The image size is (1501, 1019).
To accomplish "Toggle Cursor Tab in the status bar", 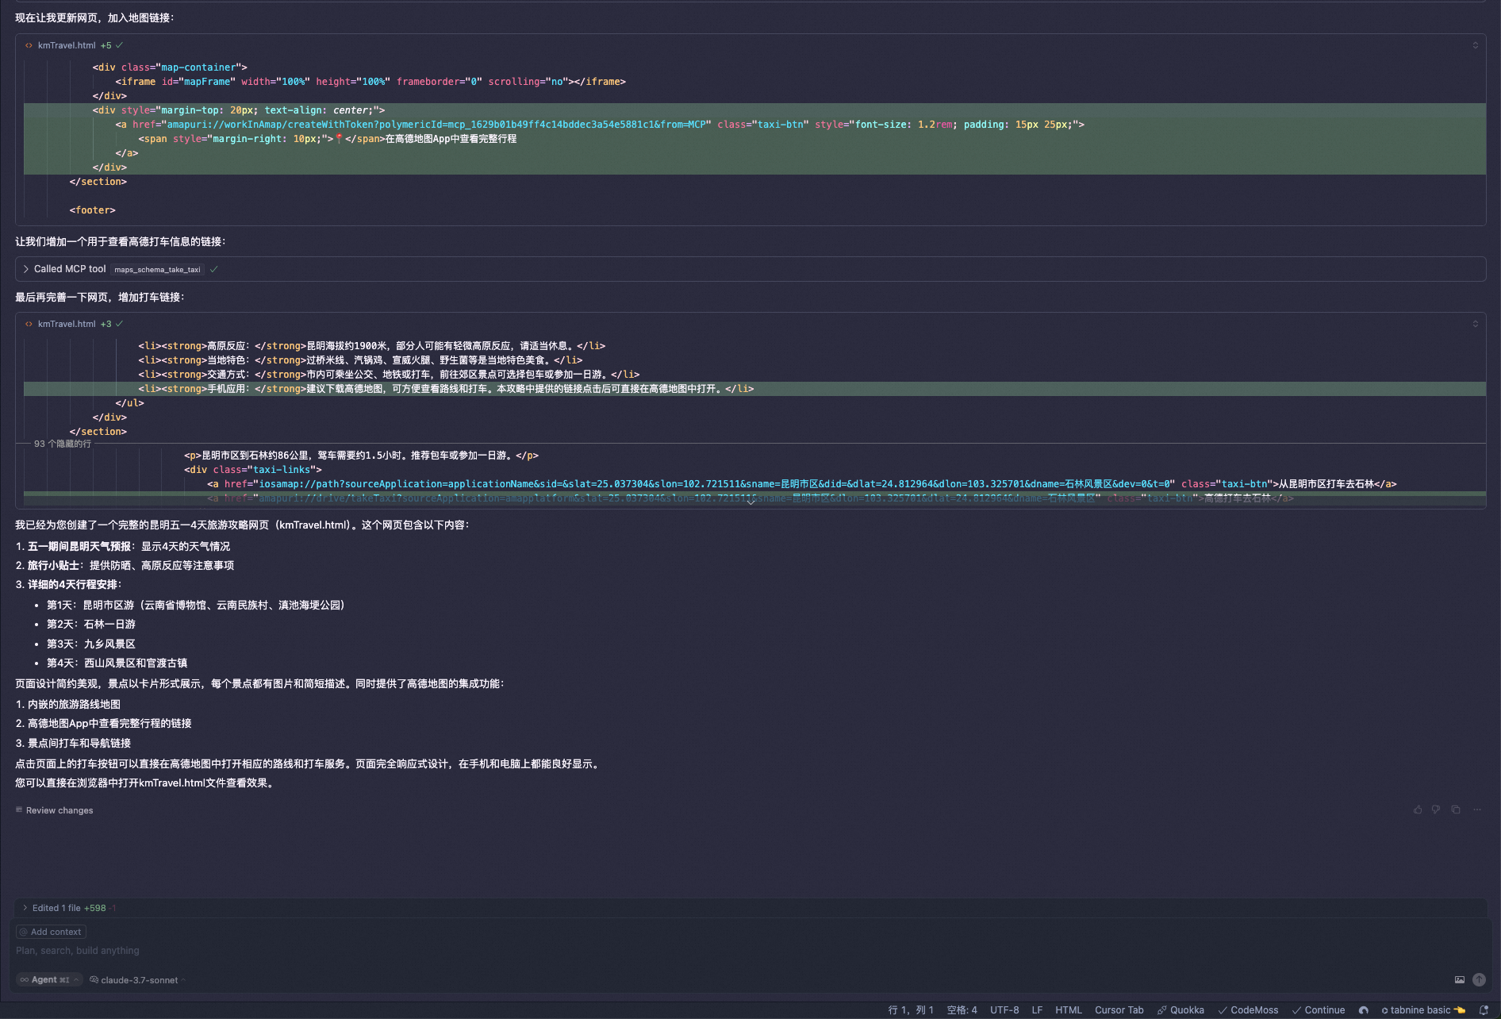I will click(x=1119, y=1010).
